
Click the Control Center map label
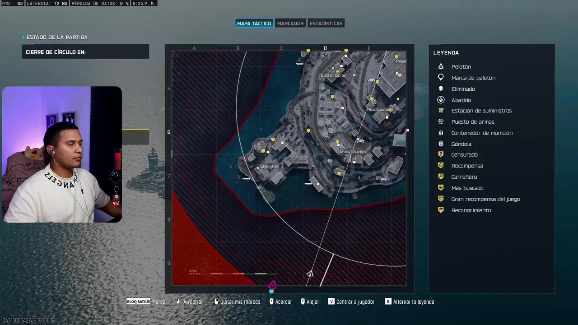click(334, 75)
